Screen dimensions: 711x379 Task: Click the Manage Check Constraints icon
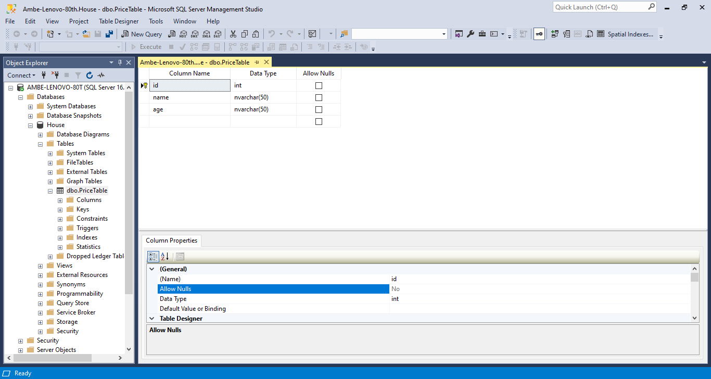coord(601,34)
